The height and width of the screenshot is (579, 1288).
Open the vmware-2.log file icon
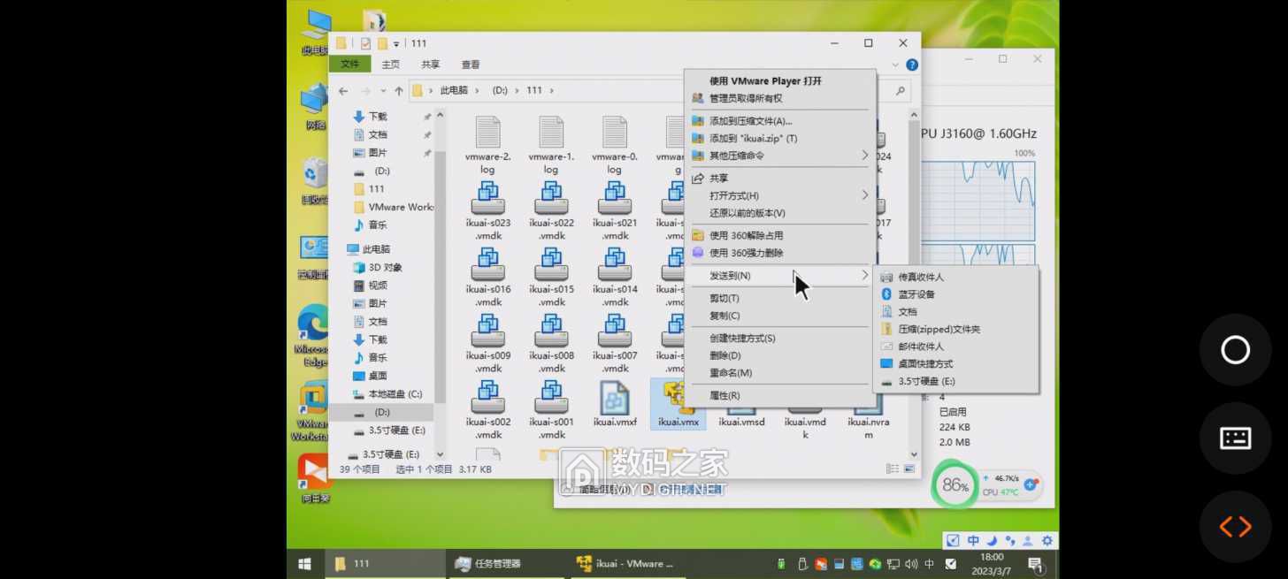487,133
